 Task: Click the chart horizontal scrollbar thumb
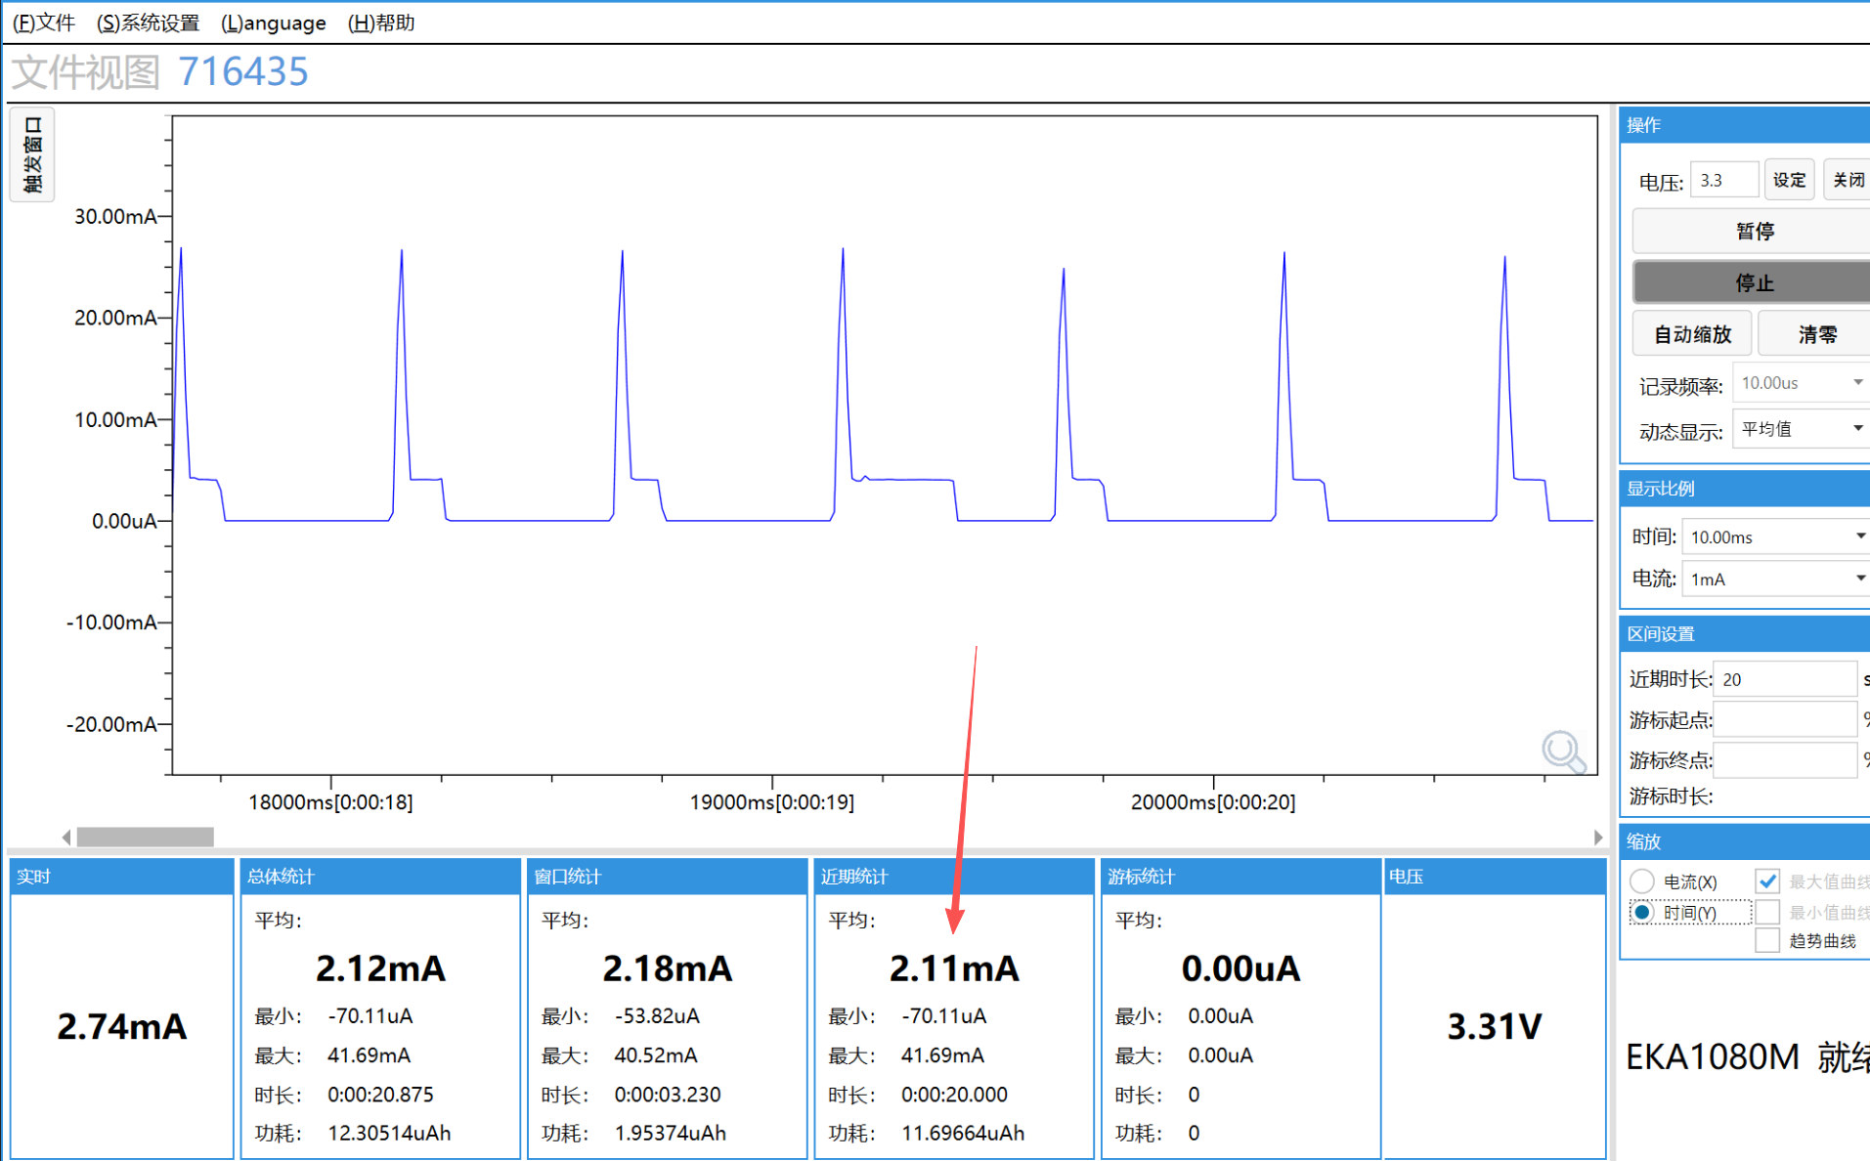pos(146,838)
